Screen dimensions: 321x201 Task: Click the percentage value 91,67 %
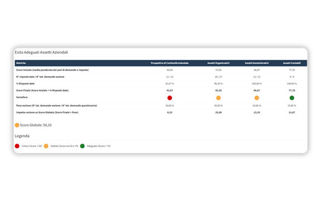tap(170, 83)
